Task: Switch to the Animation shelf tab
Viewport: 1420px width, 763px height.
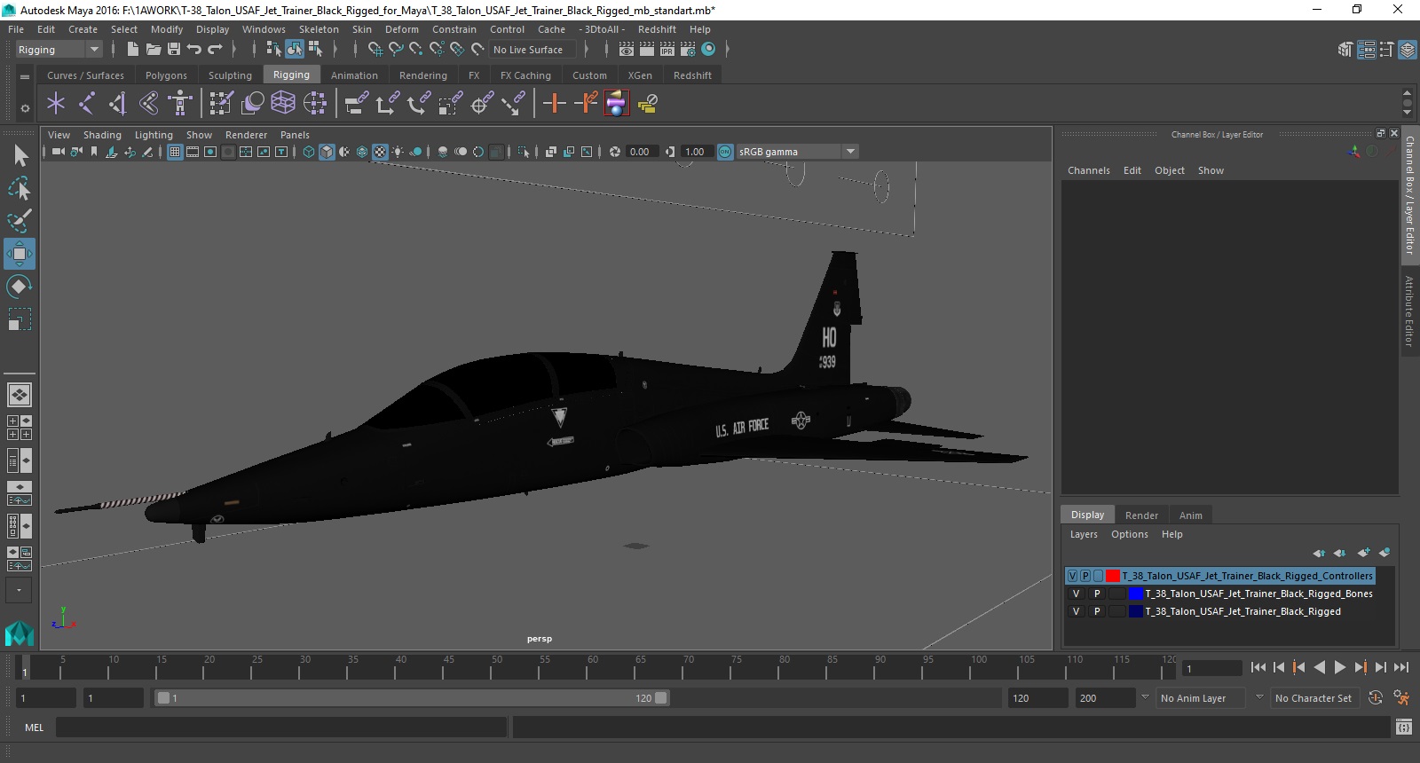Action: [x=354, y=75]
